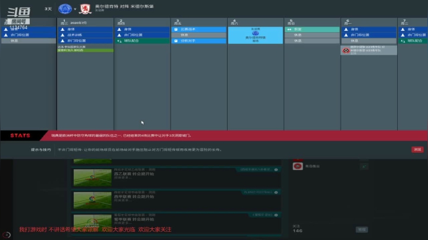The image size is (428, 240).
Task: Click cone icon on Tuesday's 非门将位置 session
Action: pyautogui.click(x=403, y=35)
